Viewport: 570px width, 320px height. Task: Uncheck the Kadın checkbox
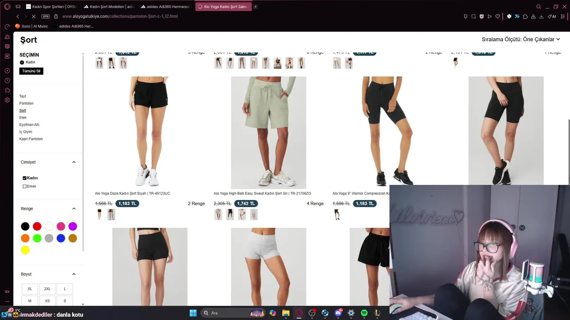[x=24, y=178]
